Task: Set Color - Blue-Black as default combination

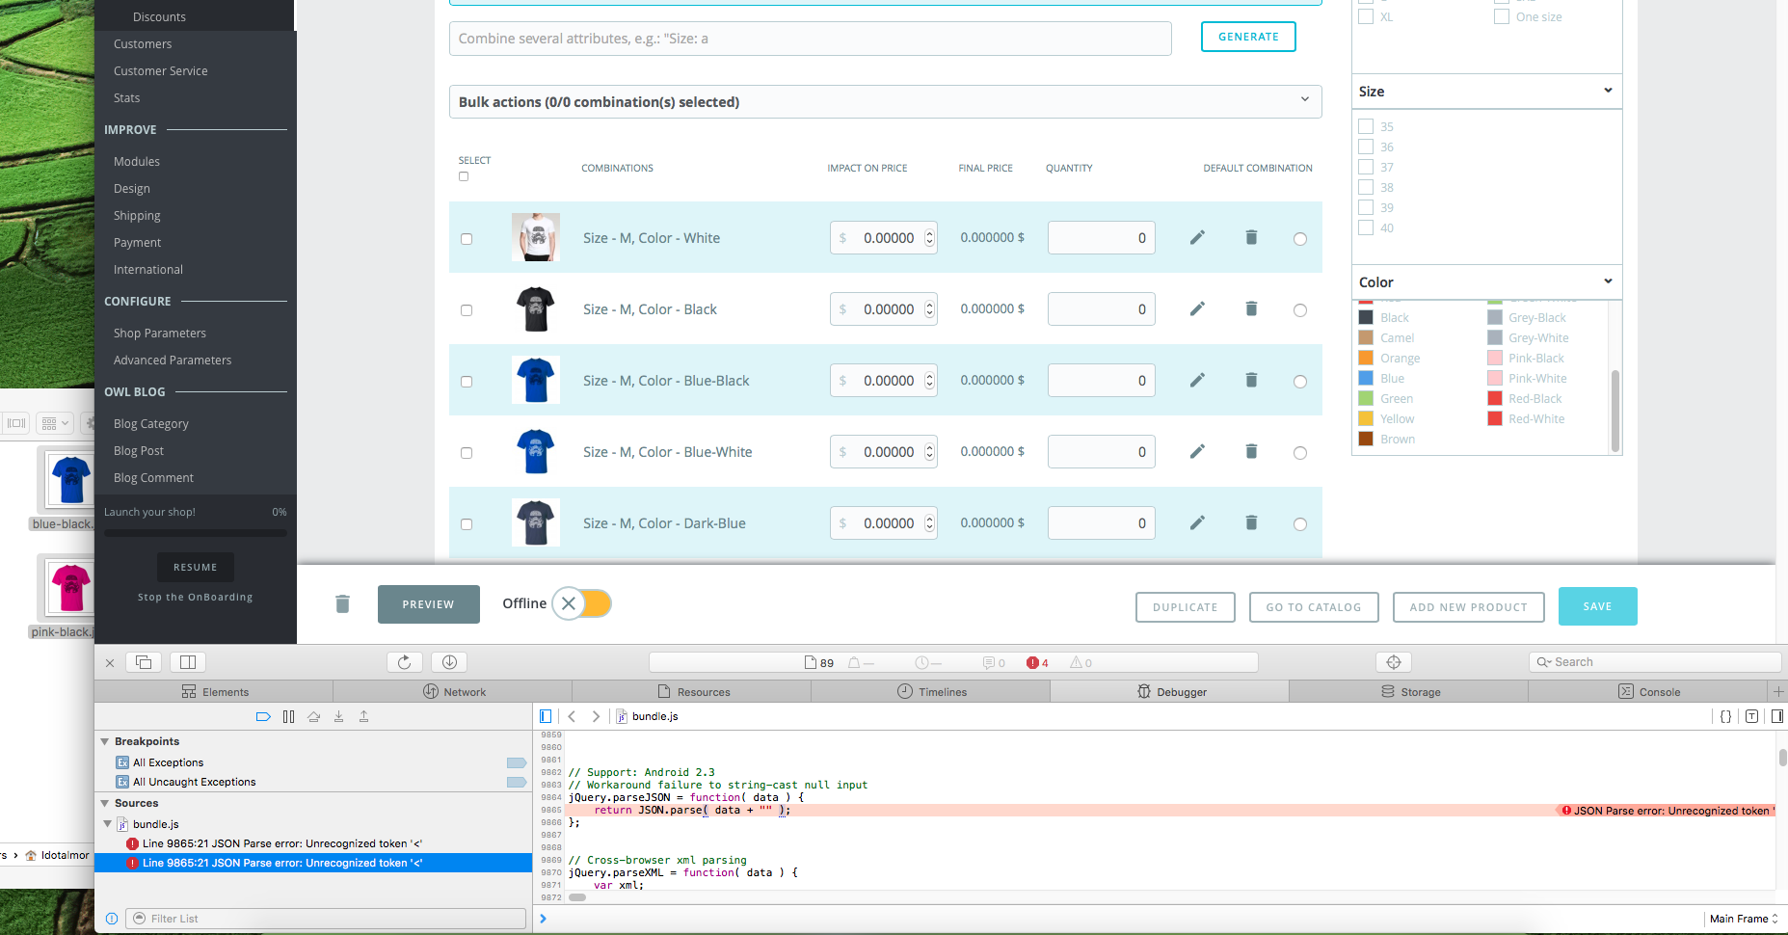Action: (x=1300, y=382)
